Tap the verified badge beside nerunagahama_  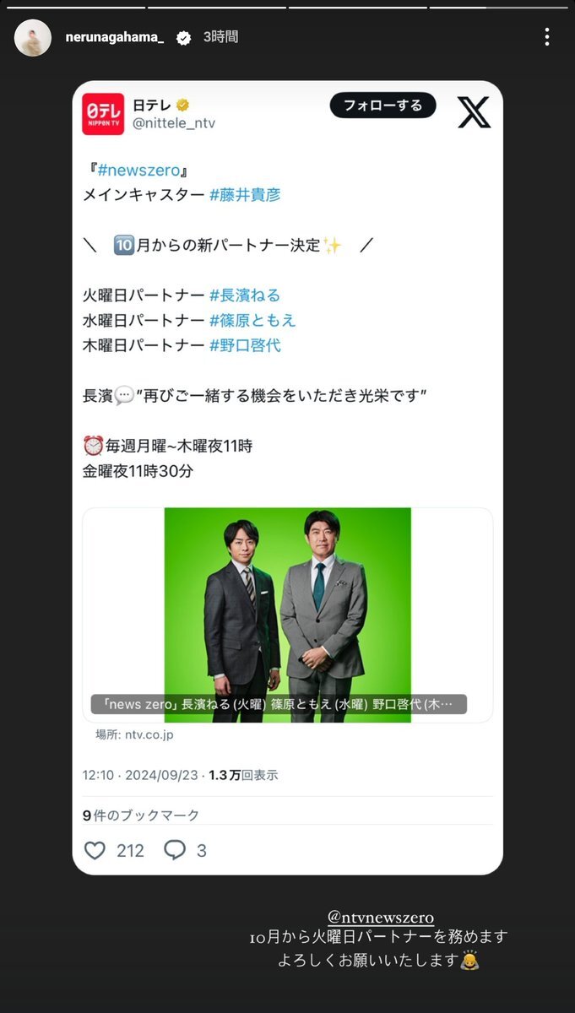click(183, 38)
